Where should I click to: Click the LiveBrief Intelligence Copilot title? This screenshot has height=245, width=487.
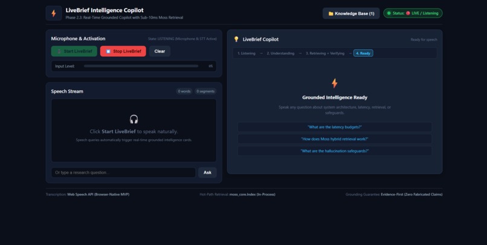click(x=105, y=10)
